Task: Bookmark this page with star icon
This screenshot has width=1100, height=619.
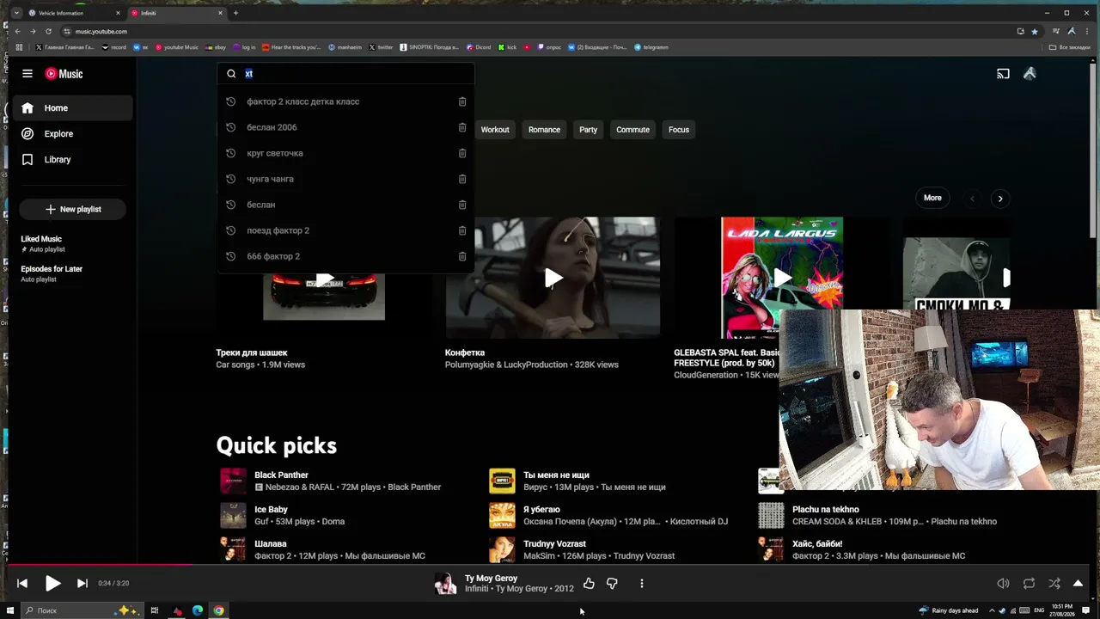Action: (1035, 31)
